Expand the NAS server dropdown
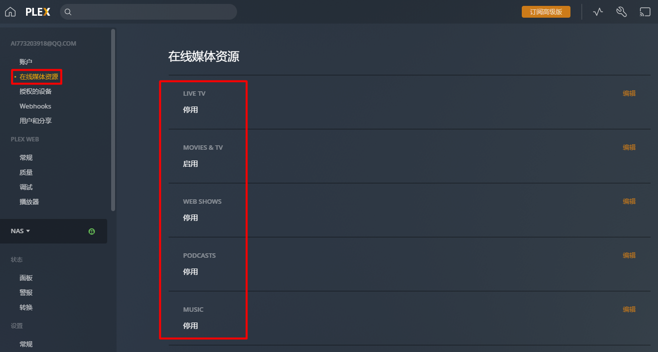Viewport: 658px width, 352px height. (21, 231)
